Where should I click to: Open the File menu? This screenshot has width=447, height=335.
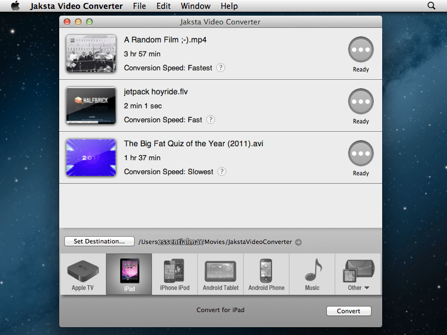[x=139, y=6]
